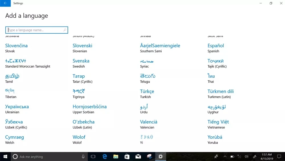Choose Türkçe (Turkish) language

pyautogui.click(x=147, y=94)
